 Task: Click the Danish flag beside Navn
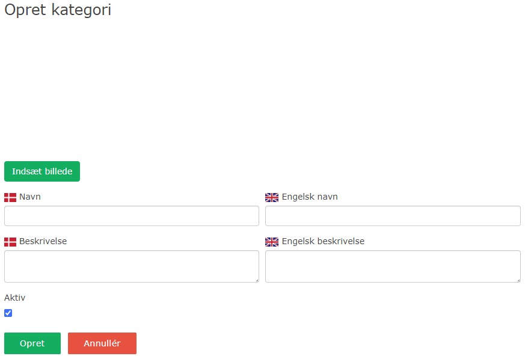(x=9, y=196)
